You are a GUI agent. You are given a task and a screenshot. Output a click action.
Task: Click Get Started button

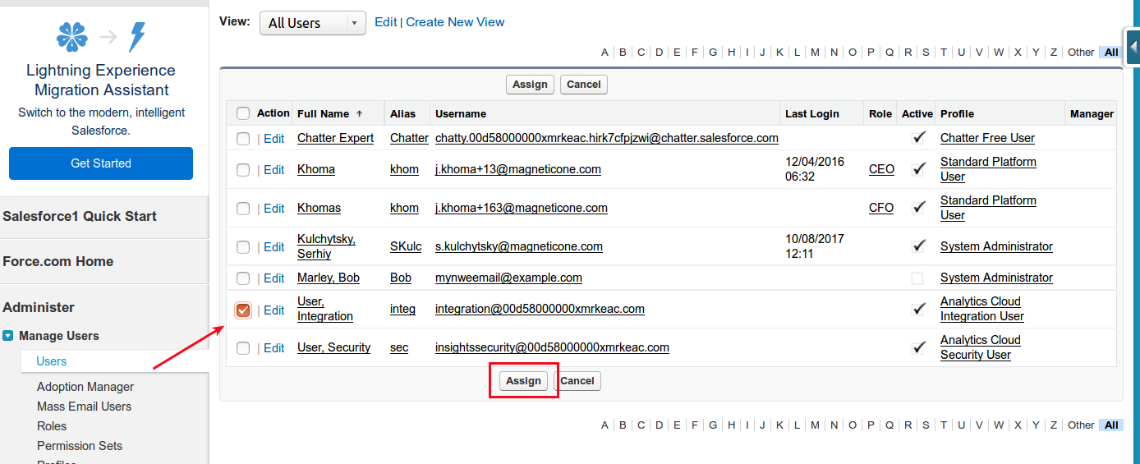[x=101, y=163]
